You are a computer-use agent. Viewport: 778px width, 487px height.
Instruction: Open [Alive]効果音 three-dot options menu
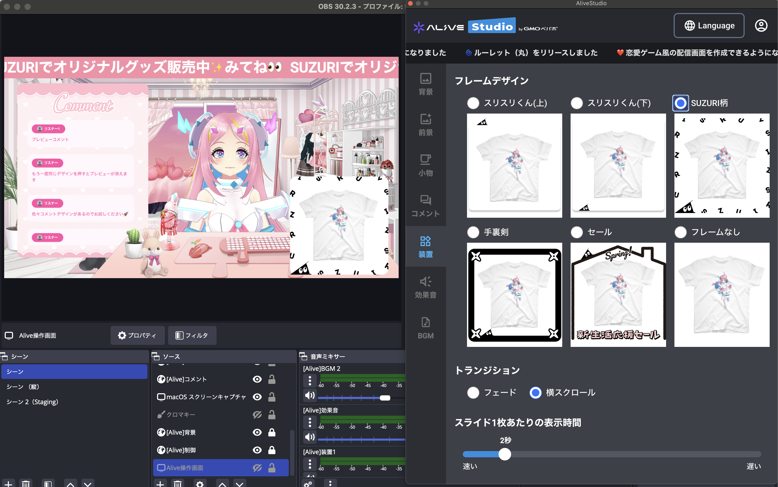(310, 422)
